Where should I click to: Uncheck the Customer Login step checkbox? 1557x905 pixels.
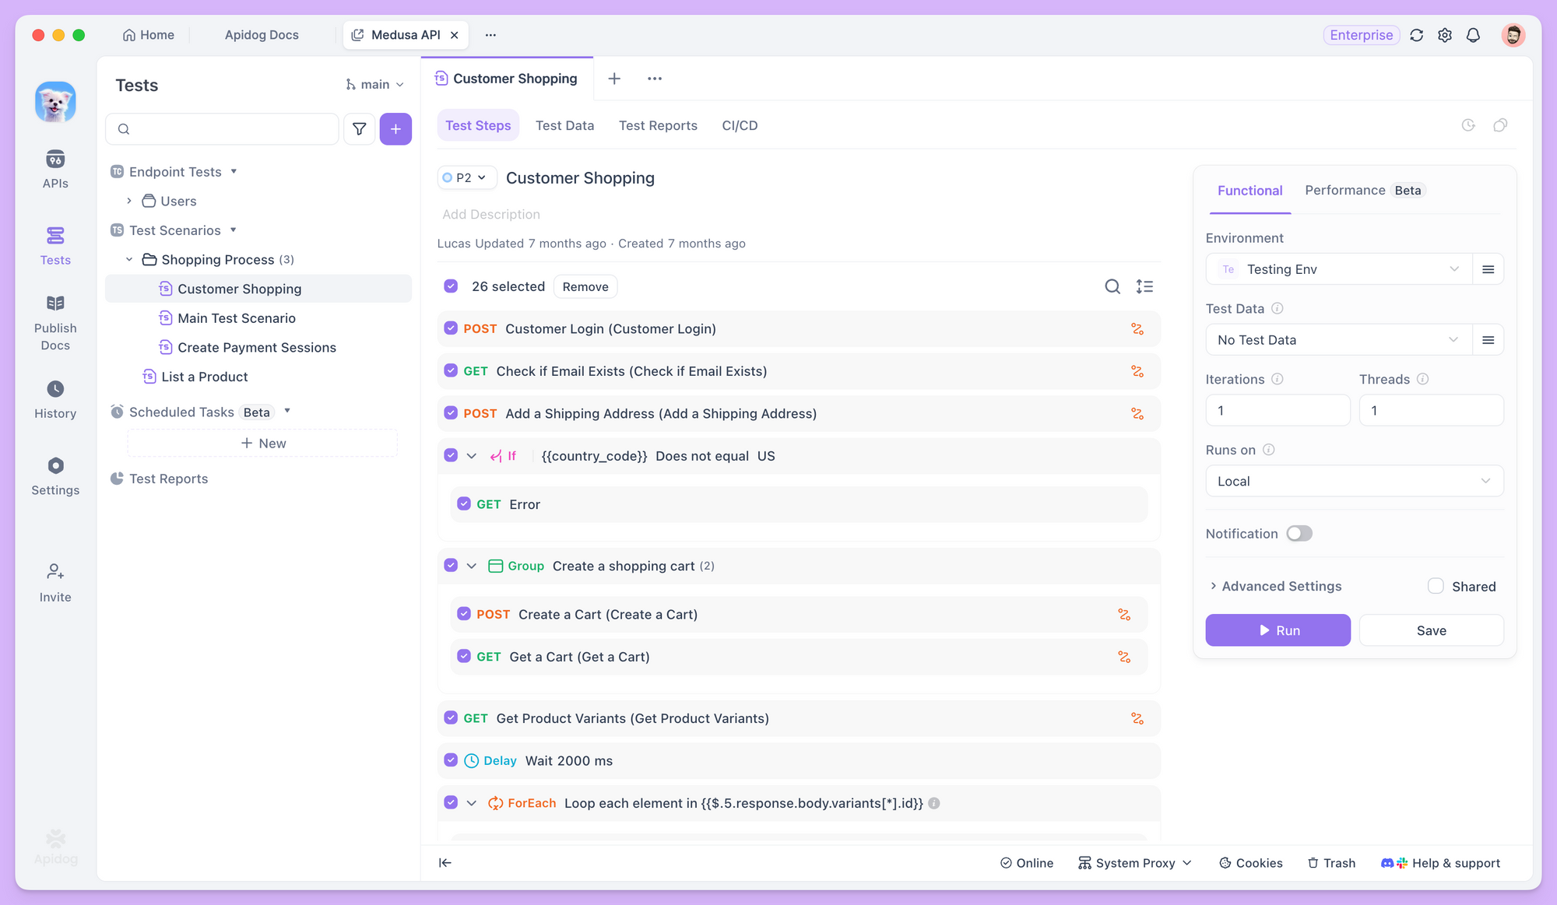point(450,328)
